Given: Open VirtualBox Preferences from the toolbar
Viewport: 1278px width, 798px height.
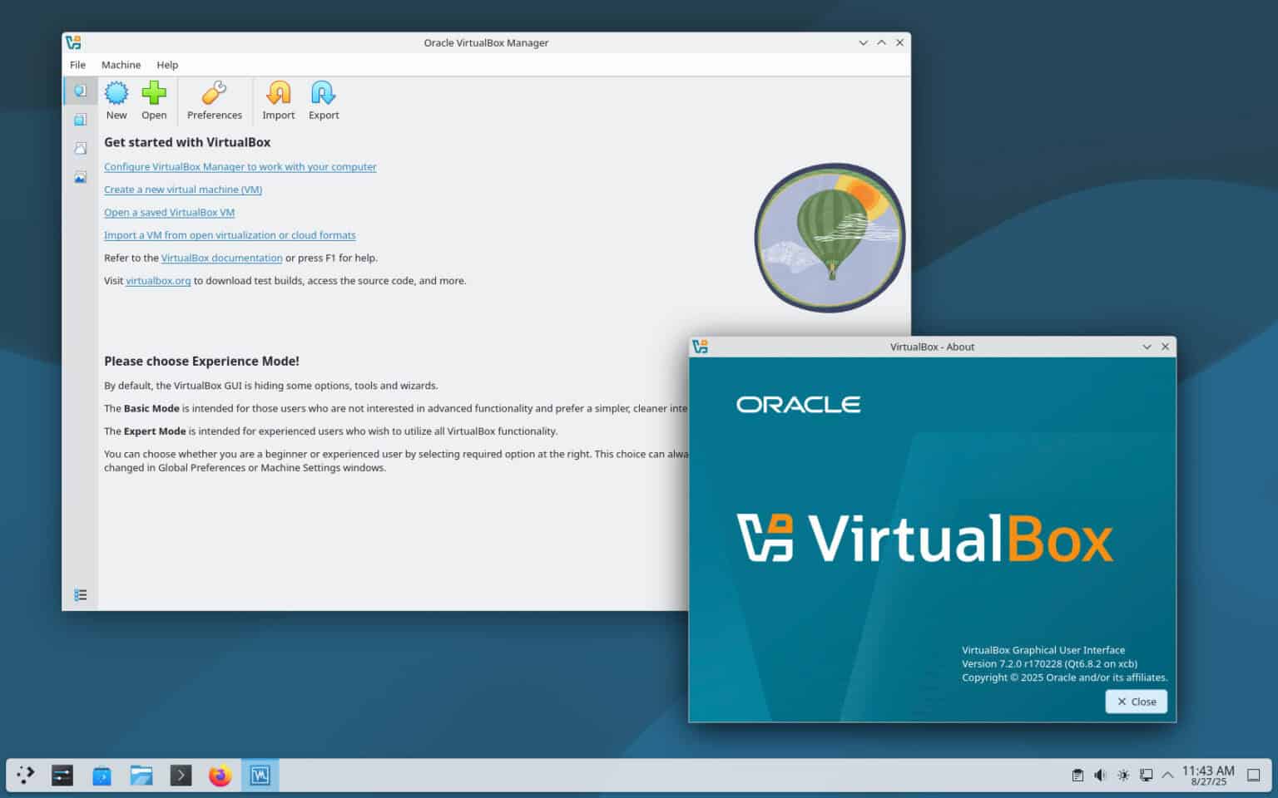Looking at the screenshot, I should [214, 99].
